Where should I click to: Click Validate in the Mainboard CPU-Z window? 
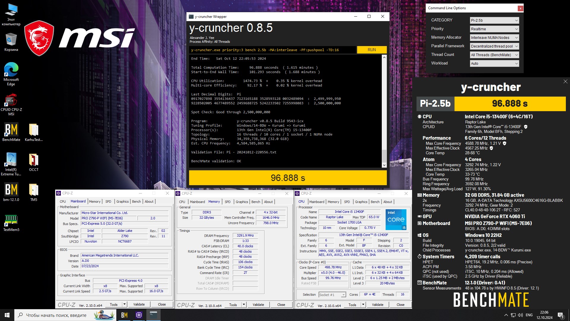click(x=139, y=304)
